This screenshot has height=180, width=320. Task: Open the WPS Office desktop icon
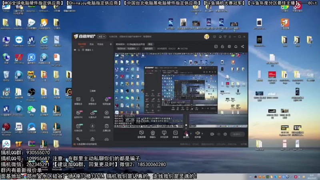click(19, 59)
